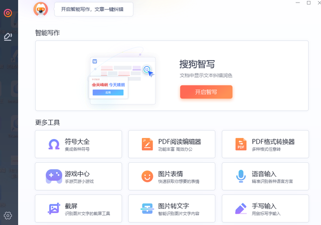321x225 pixels.
Task: Open the 图片转文字 tool title
Action: coord(174,206)
